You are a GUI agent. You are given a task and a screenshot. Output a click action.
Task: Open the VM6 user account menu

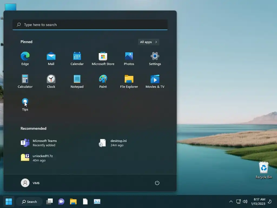click(x=30, y=183)
